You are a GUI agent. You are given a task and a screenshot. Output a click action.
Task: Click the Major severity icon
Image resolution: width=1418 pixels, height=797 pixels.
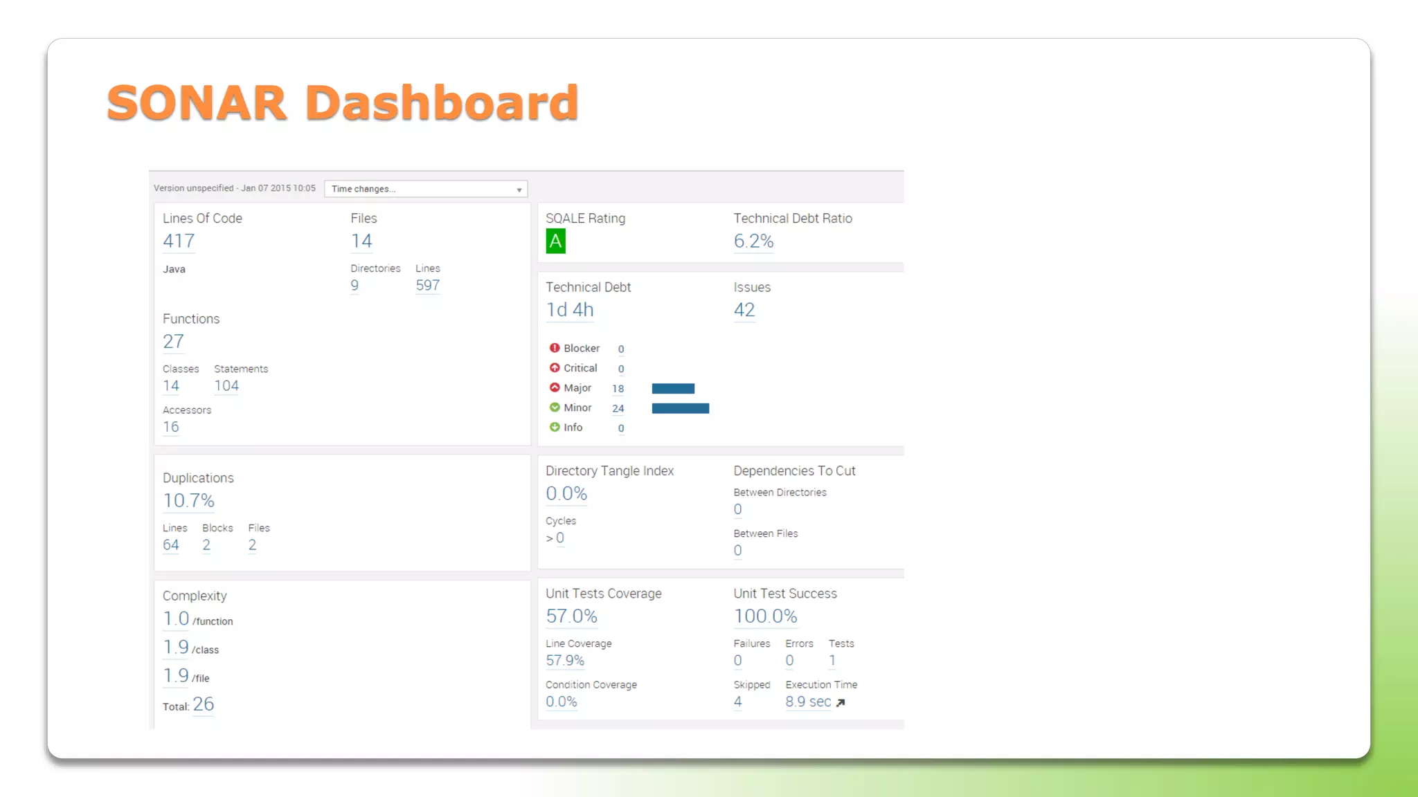pos(555,387)
